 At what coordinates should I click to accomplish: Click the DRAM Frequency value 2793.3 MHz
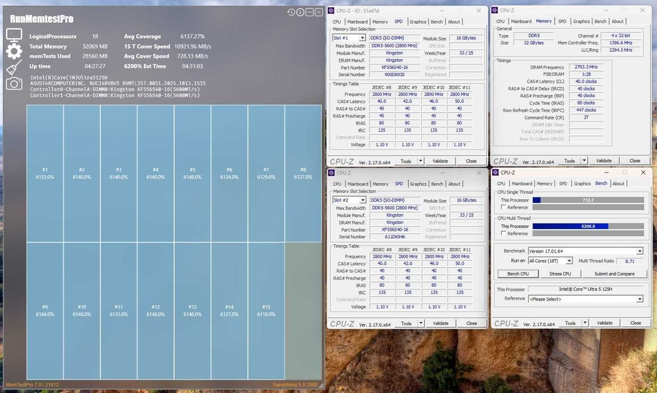coord(586,67)
